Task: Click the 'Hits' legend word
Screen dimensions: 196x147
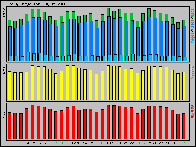Action: point(192,13)
